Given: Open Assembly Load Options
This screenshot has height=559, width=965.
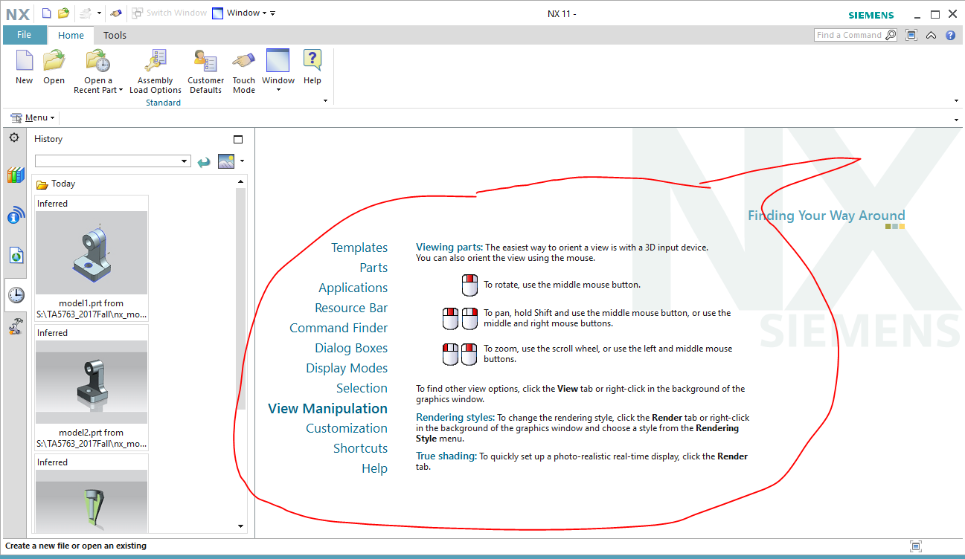Looking at the screenshot, I should pyautogui.click(x=155, y=71).
